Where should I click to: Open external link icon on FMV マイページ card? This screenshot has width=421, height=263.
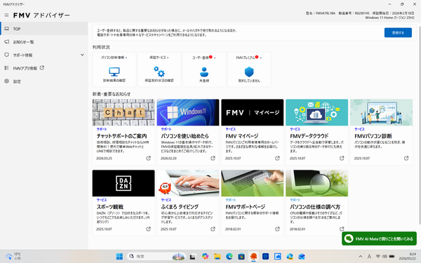pyautogui.click(x=277, y=158)
